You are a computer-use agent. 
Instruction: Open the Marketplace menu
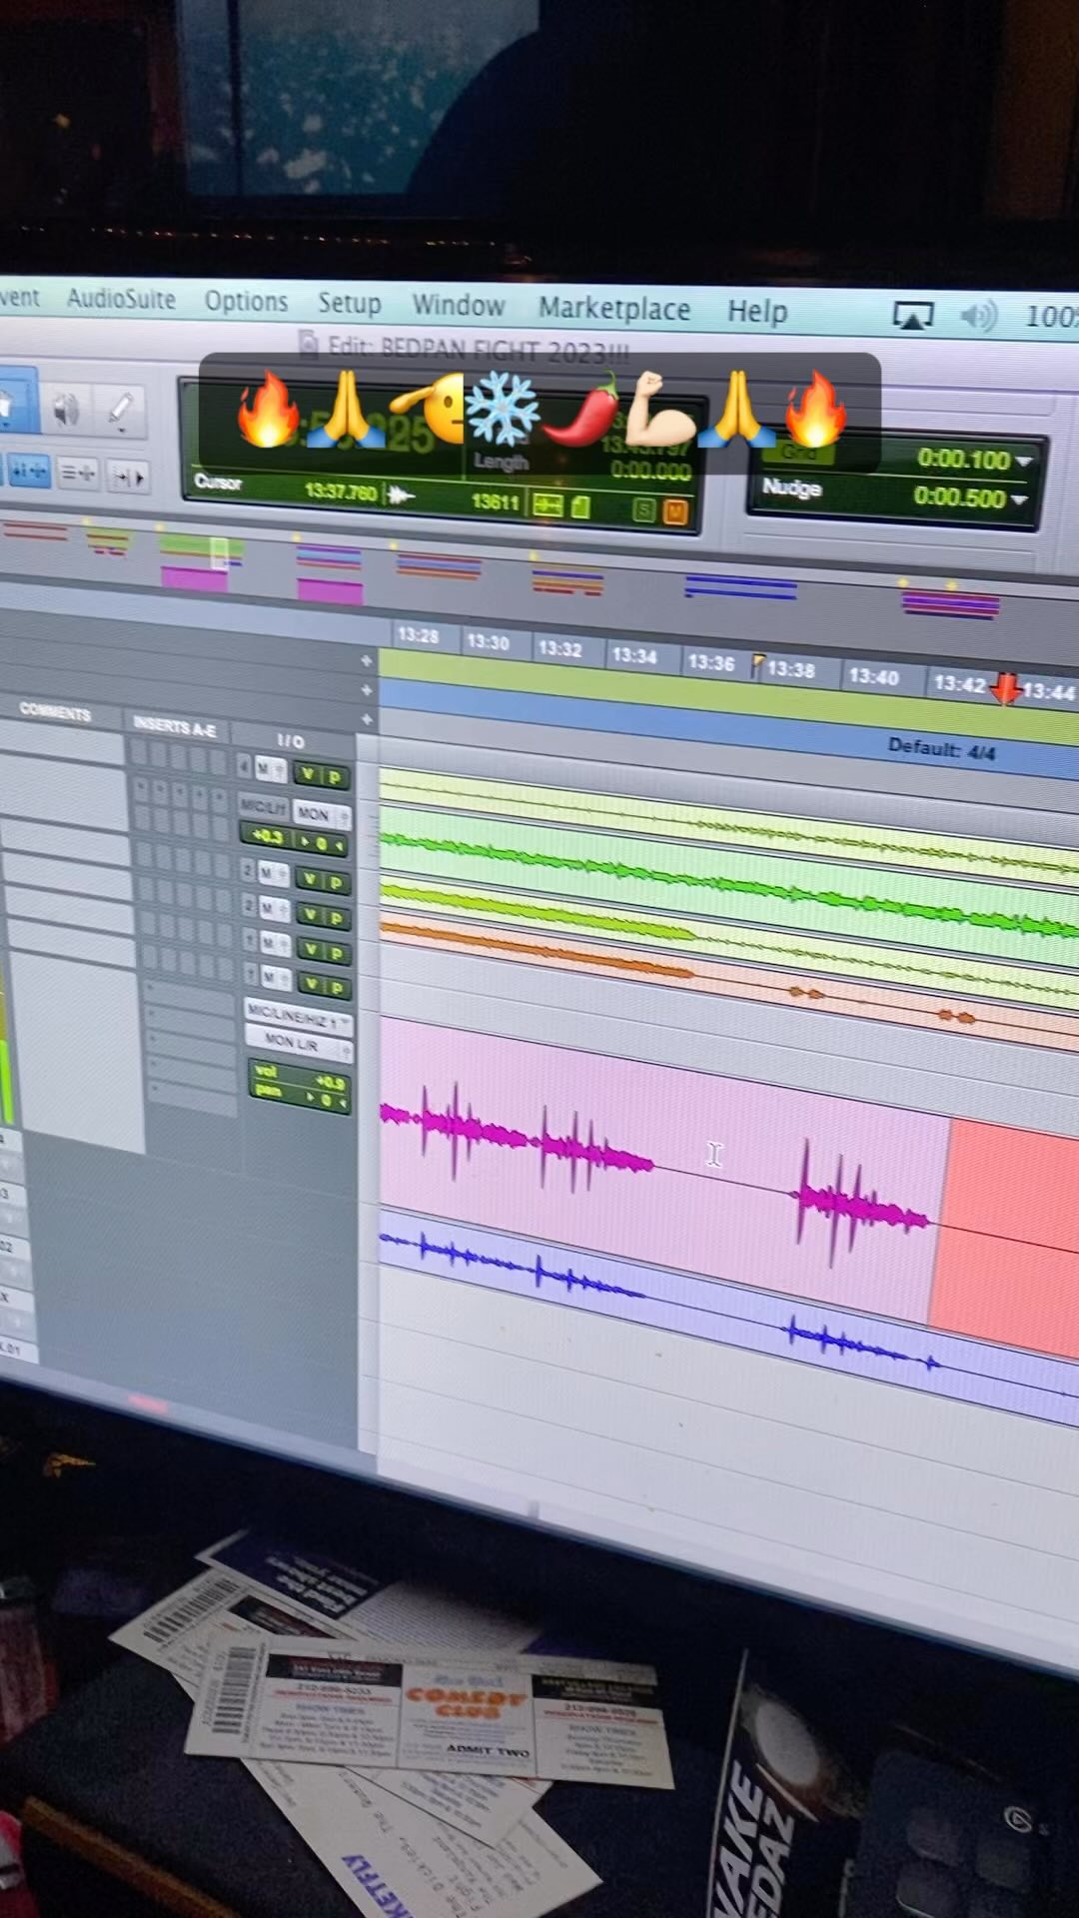(613, 309)
